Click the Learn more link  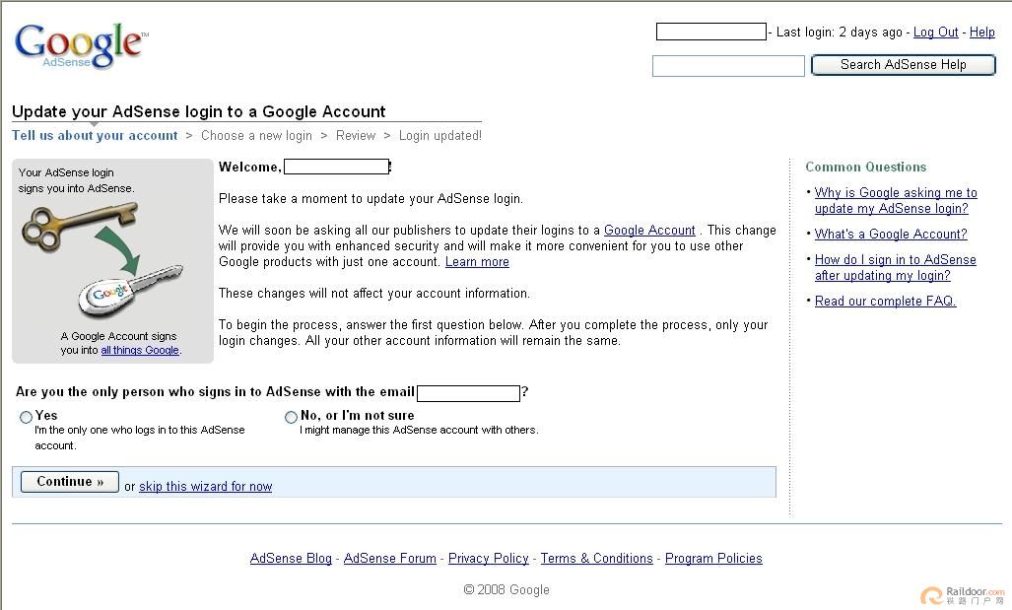coord(477,262)
